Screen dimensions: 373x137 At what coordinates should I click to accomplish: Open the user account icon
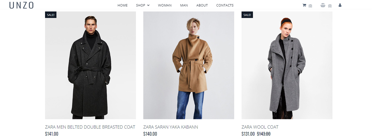(x=340, y=5)
